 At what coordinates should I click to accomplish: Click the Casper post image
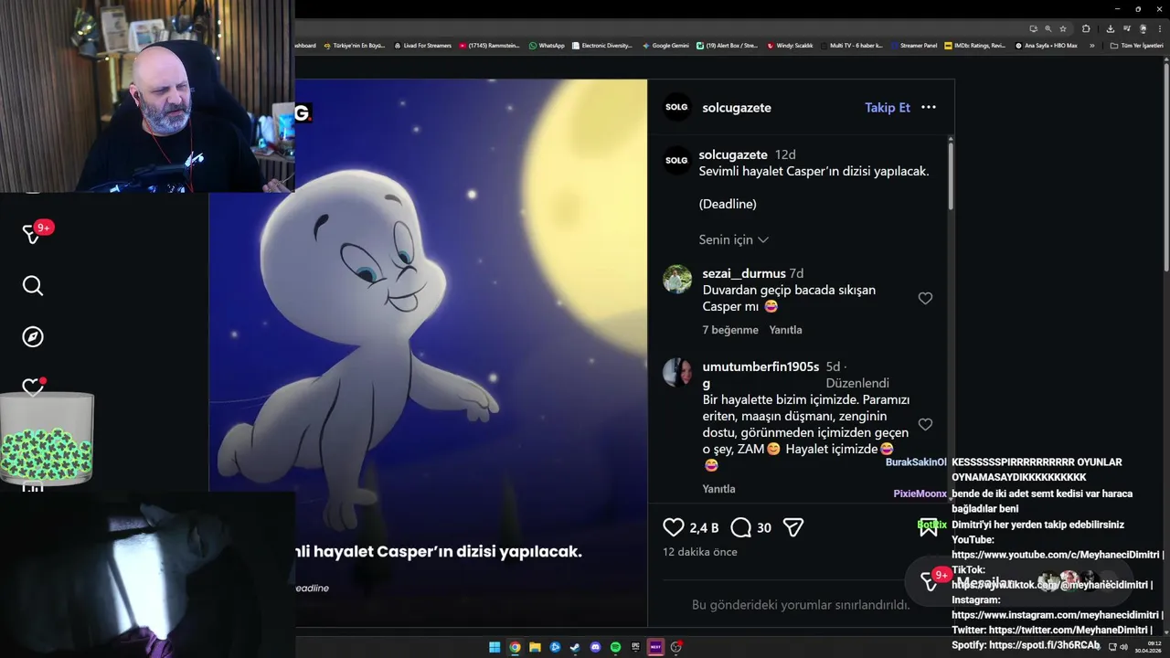428,352
